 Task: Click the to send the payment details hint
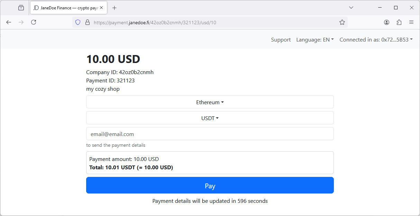(116, 145)
